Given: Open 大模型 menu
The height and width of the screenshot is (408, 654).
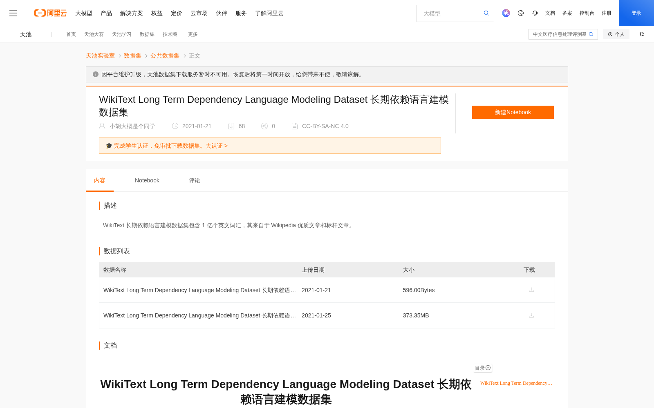Looking at the screenshot, I should click(x=84, y=13).
